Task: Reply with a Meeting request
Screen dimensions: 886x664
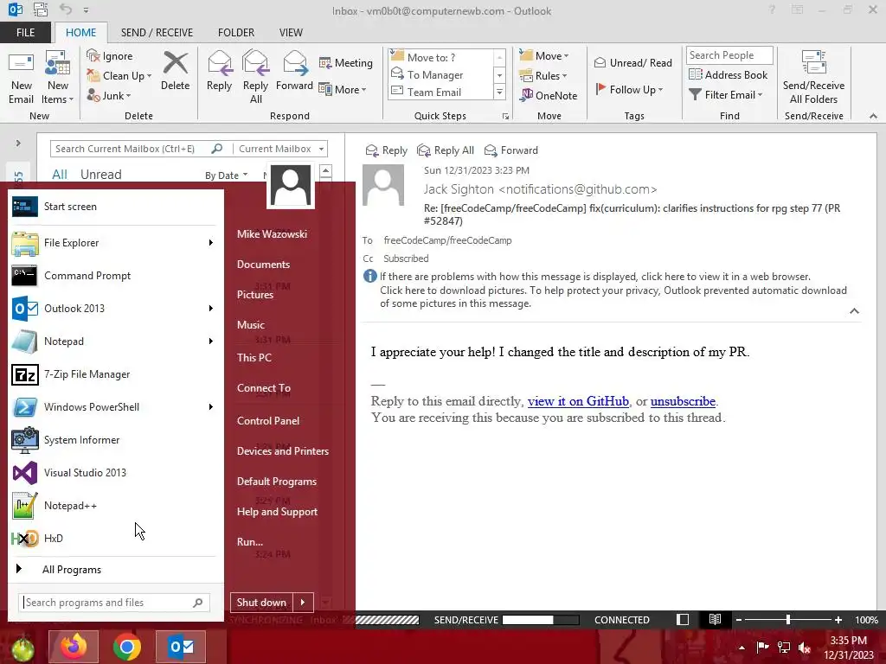Action: [346, 62]
